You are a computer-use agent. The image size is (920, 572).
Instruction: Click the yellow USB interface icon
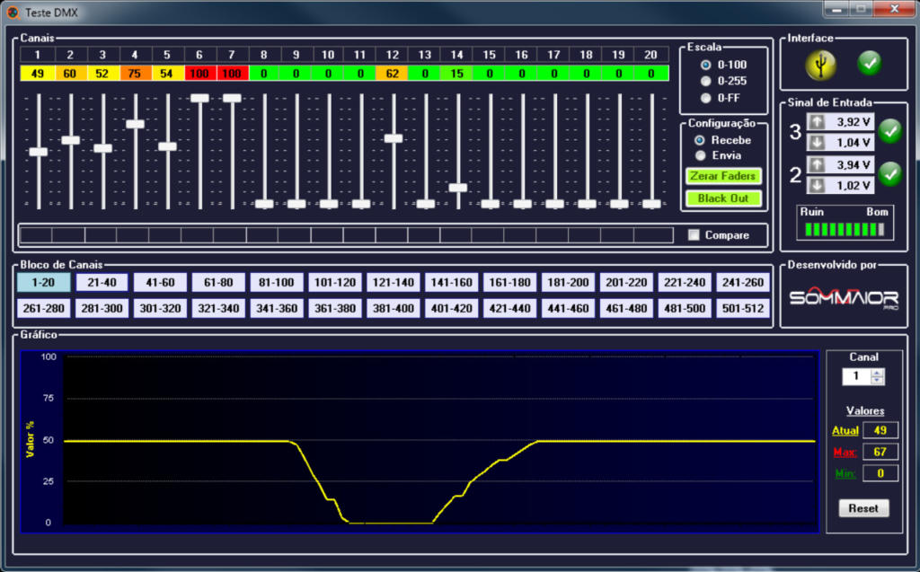click(x=820, y=63)
